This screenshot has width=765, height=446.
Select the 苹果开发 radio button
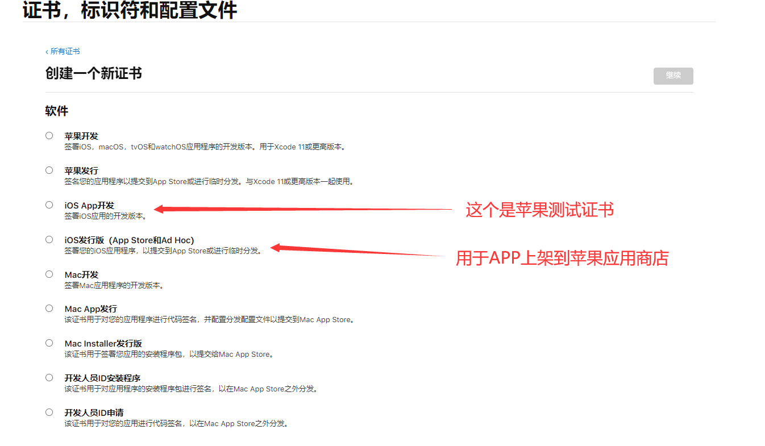coord(49,135)
